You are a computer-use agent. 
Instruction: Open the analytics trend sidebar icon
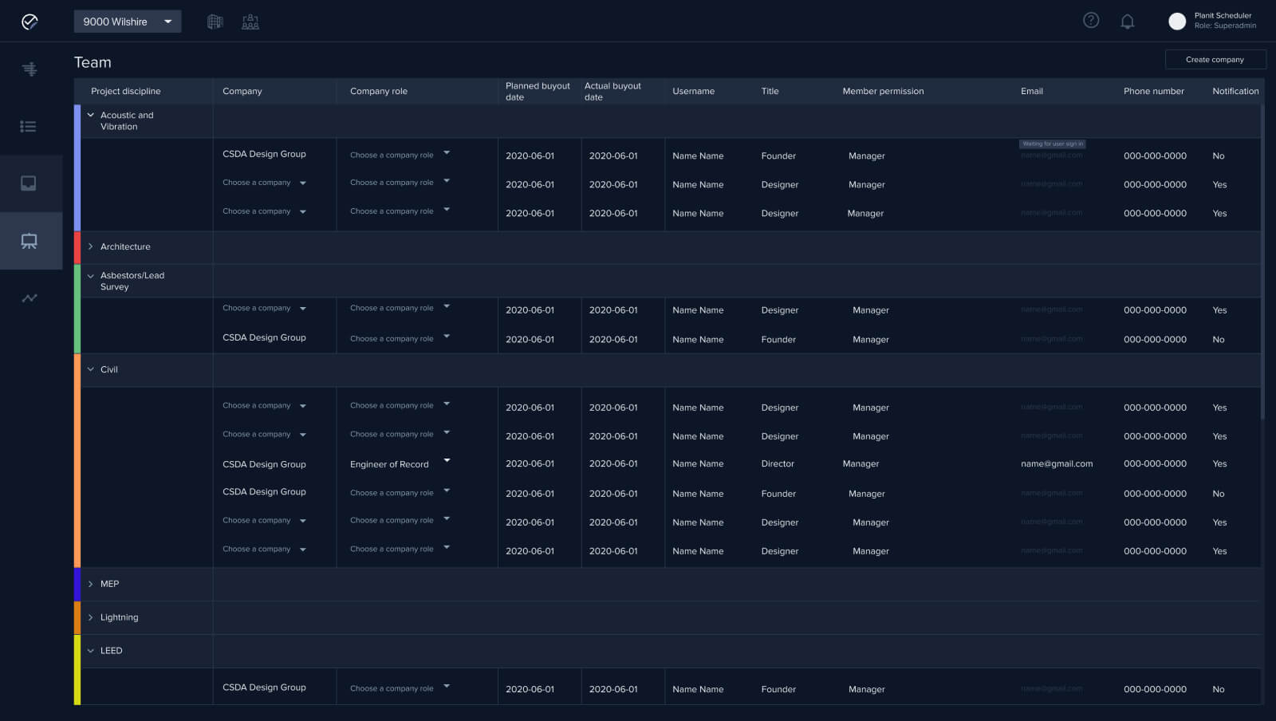click(x=30, y=298)
